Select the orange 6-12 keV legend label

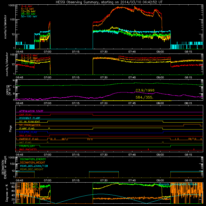click(28, 9)
